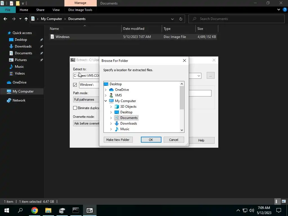Enable Eliminate duplication of root folder
The image size is (288, 216).
[75, 108]
